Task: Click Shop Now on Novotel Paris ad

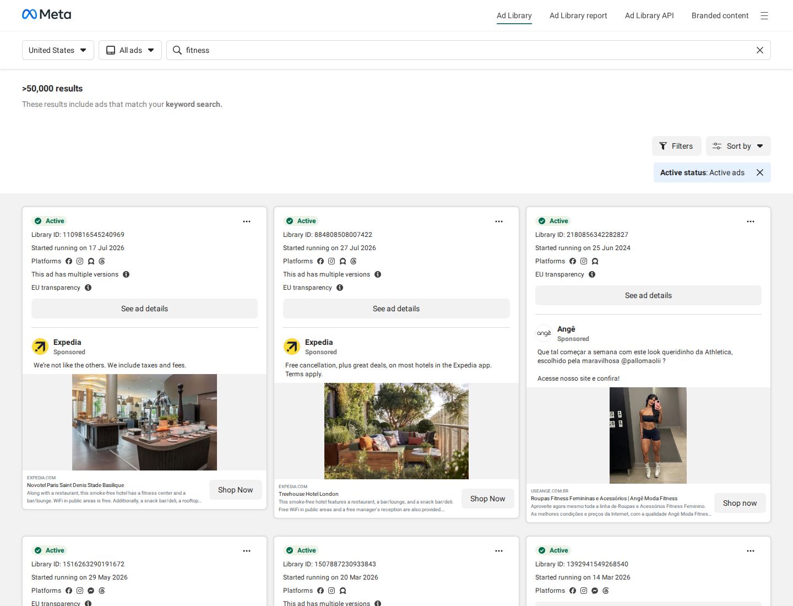Action: [236, 490]
